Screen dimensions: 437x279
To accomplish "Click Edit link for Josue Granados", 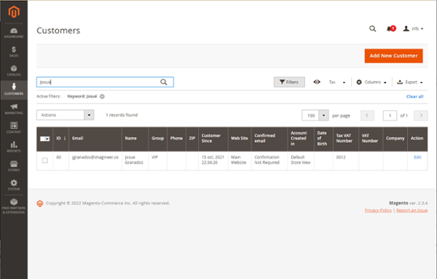I will [x=417, y=157].
